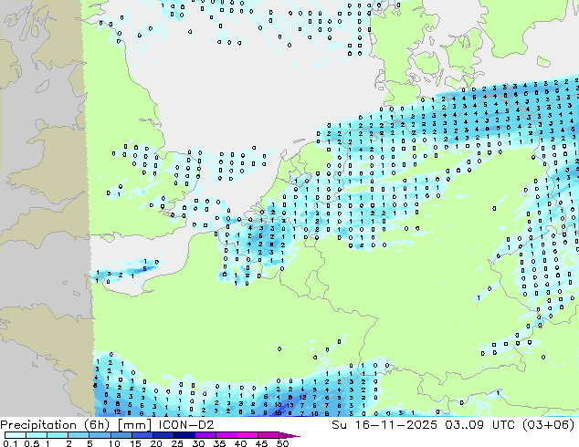579x447 pixels.
Task: Click the '45' legend scale label
Action: tap(261, 443)
